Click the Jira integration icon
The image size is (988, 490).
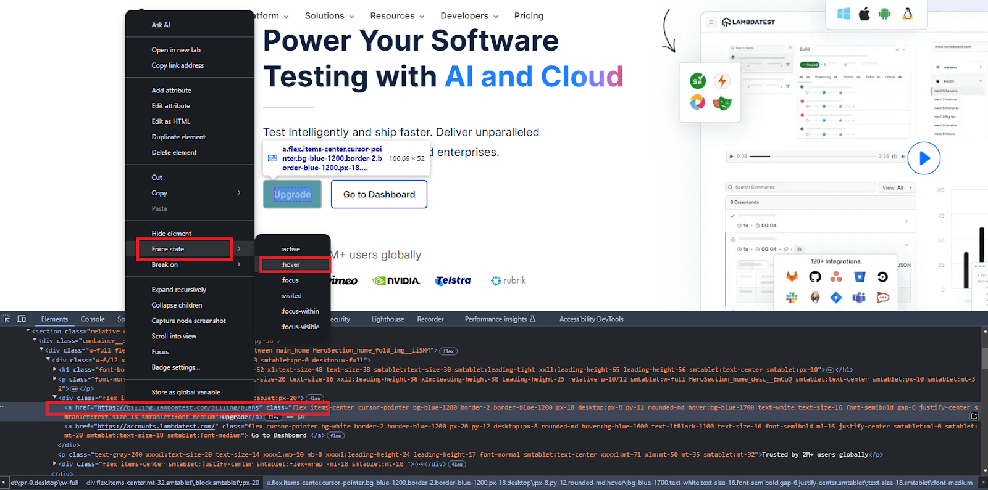click(836, 298)
